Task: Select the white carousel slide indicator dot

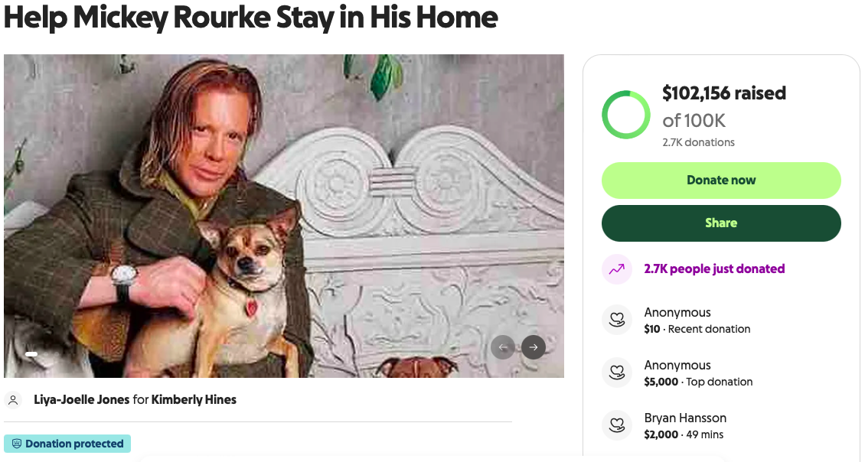Action: coord(31,354)
